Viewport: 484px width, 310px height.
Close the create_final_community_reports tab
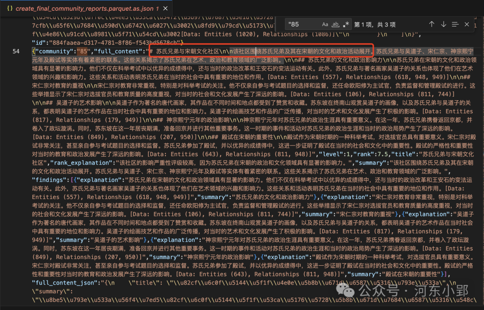[x=164, y=8]
